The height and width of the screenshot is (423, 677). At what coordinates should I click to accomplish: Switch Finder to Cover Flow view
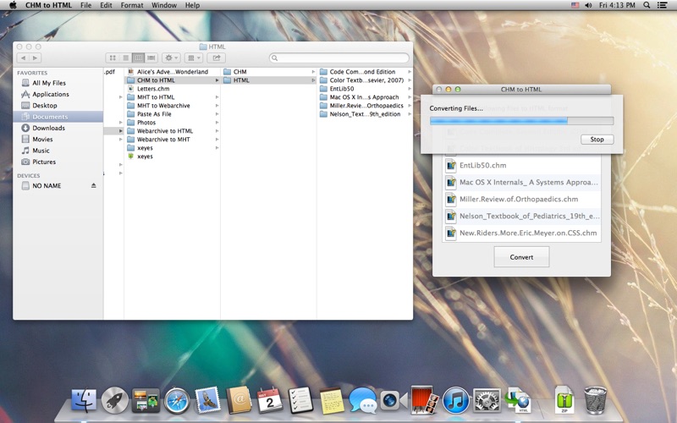(x=151, y=58)
